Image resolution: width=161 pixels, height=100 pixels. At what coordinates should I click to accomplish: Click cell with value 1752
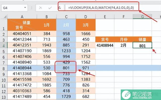point(86,57)
